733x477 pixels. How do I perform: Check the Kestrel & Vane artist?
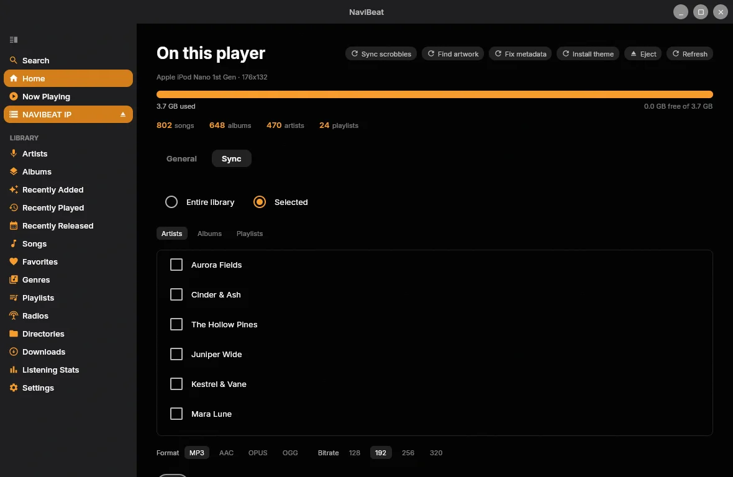coord(176,384)
